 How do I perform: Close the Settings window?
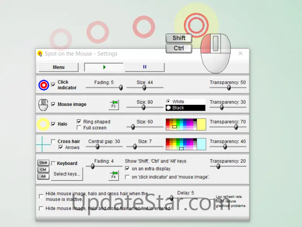240,54
